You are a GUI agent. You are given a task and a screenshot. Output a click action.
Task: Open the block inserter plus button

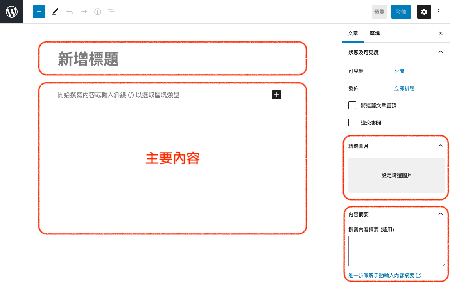(x=39, y=12)
